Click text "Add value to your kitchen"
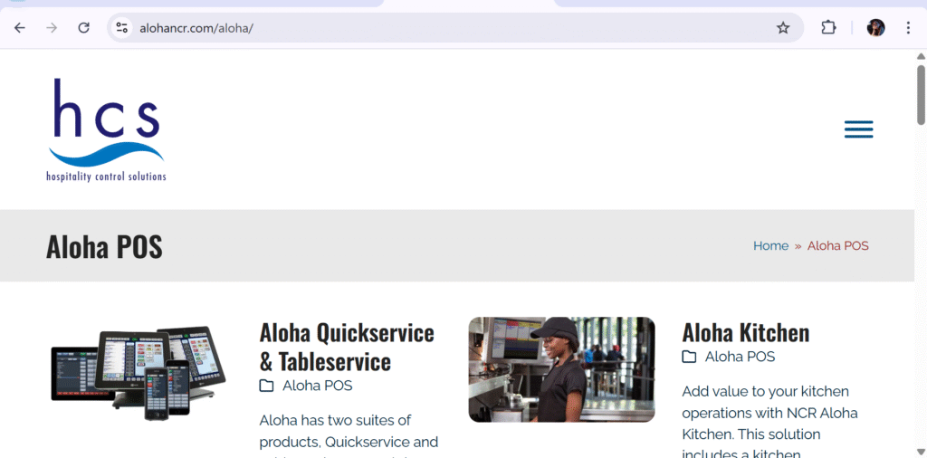Viewport: 927px width, 458px height. [766, 391]
